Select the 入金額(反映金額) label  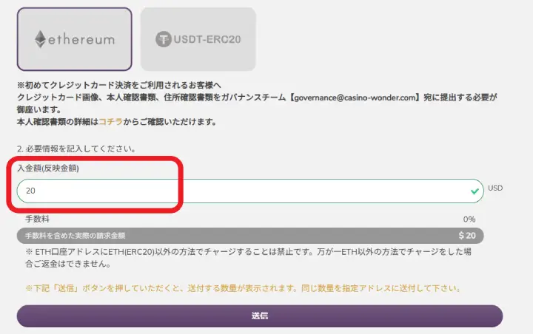48,168
